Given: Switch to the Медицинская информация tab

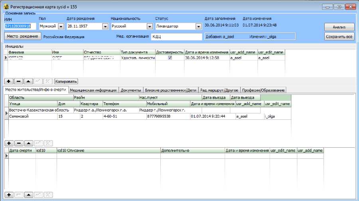Looking at the screenshot, I should click(93, 90).
